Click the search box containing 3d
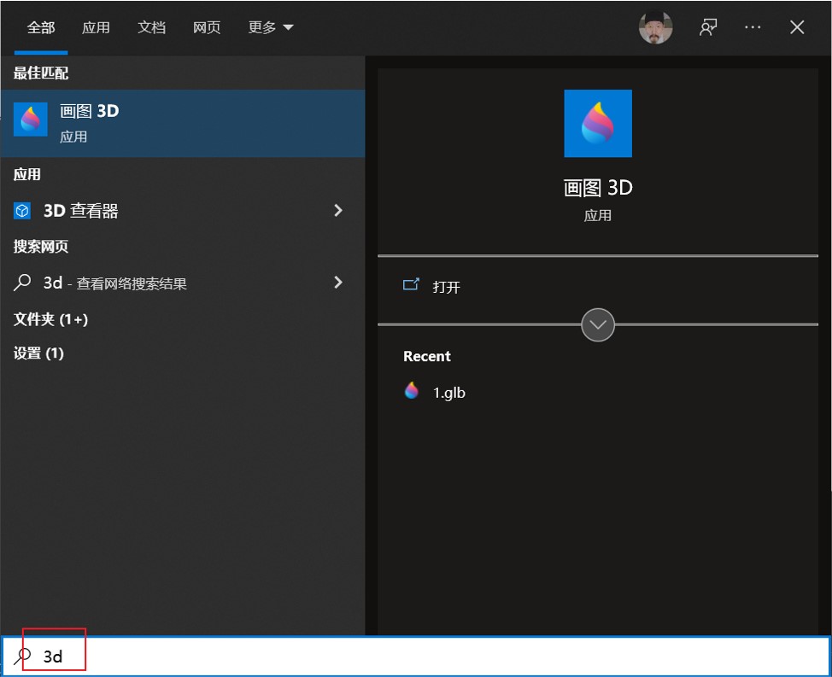The image size is (832, 677). (416, 657)
